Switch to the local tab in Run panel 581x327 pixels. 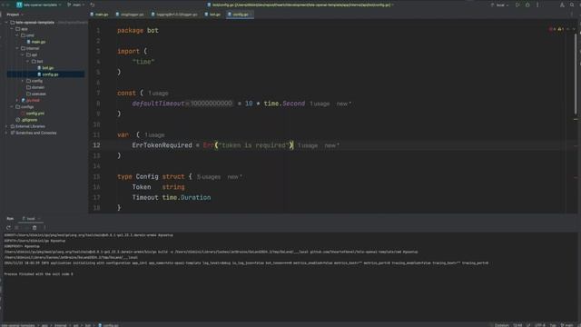point(30,219)
